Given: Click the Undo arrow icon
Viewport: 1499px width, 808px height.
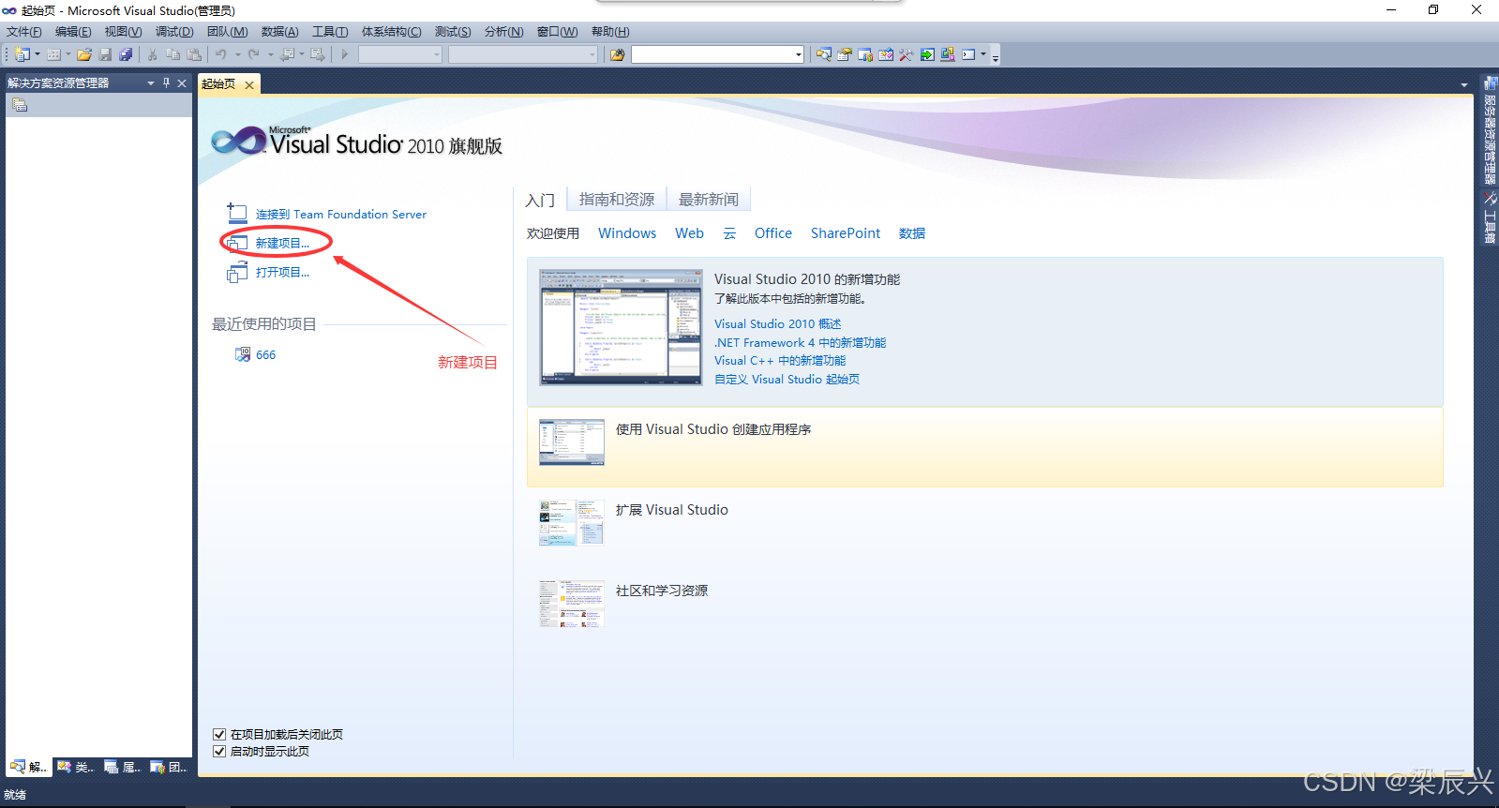Looking at the screenshot, I should click(x=221, y=54).
